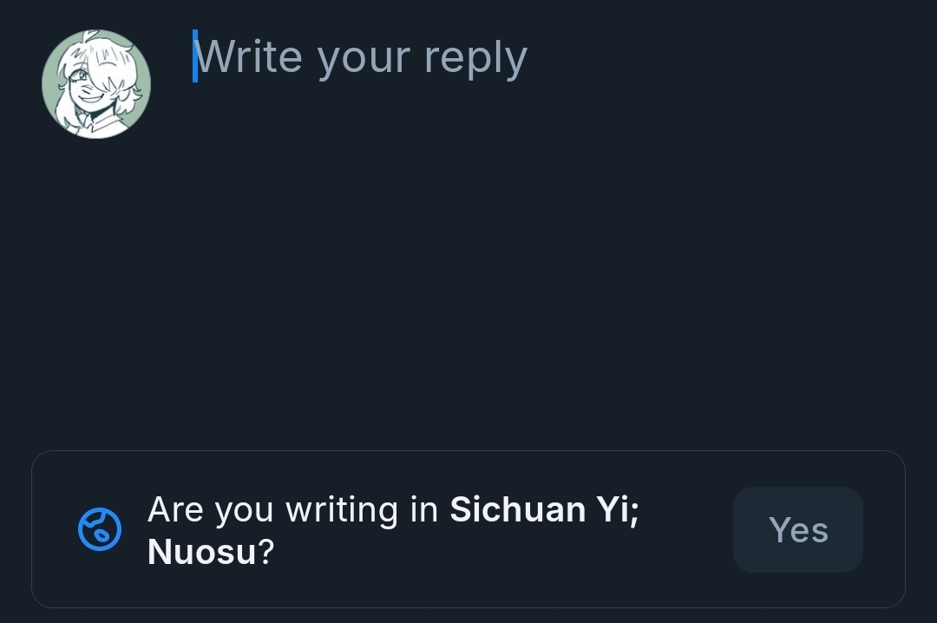Focus the 'Write your reply' text field

click(360, 57)
